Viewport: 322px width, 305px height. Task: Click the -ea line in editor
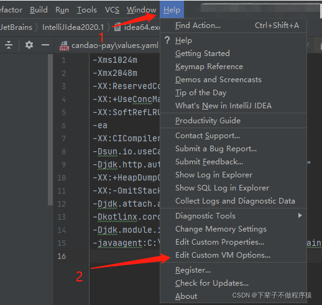point(100,126)
